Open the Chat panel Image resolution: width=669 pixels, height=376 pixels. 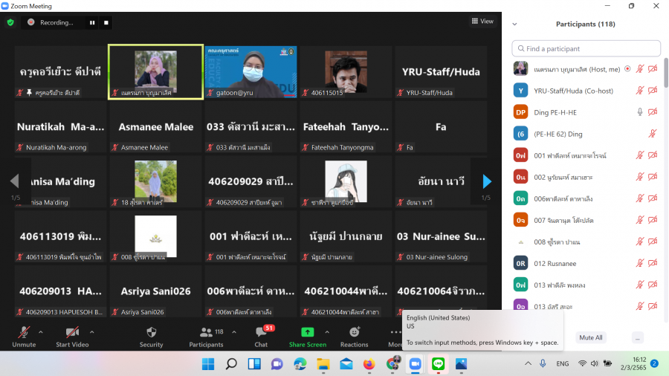pyautogui.click(x=261, y=336)
